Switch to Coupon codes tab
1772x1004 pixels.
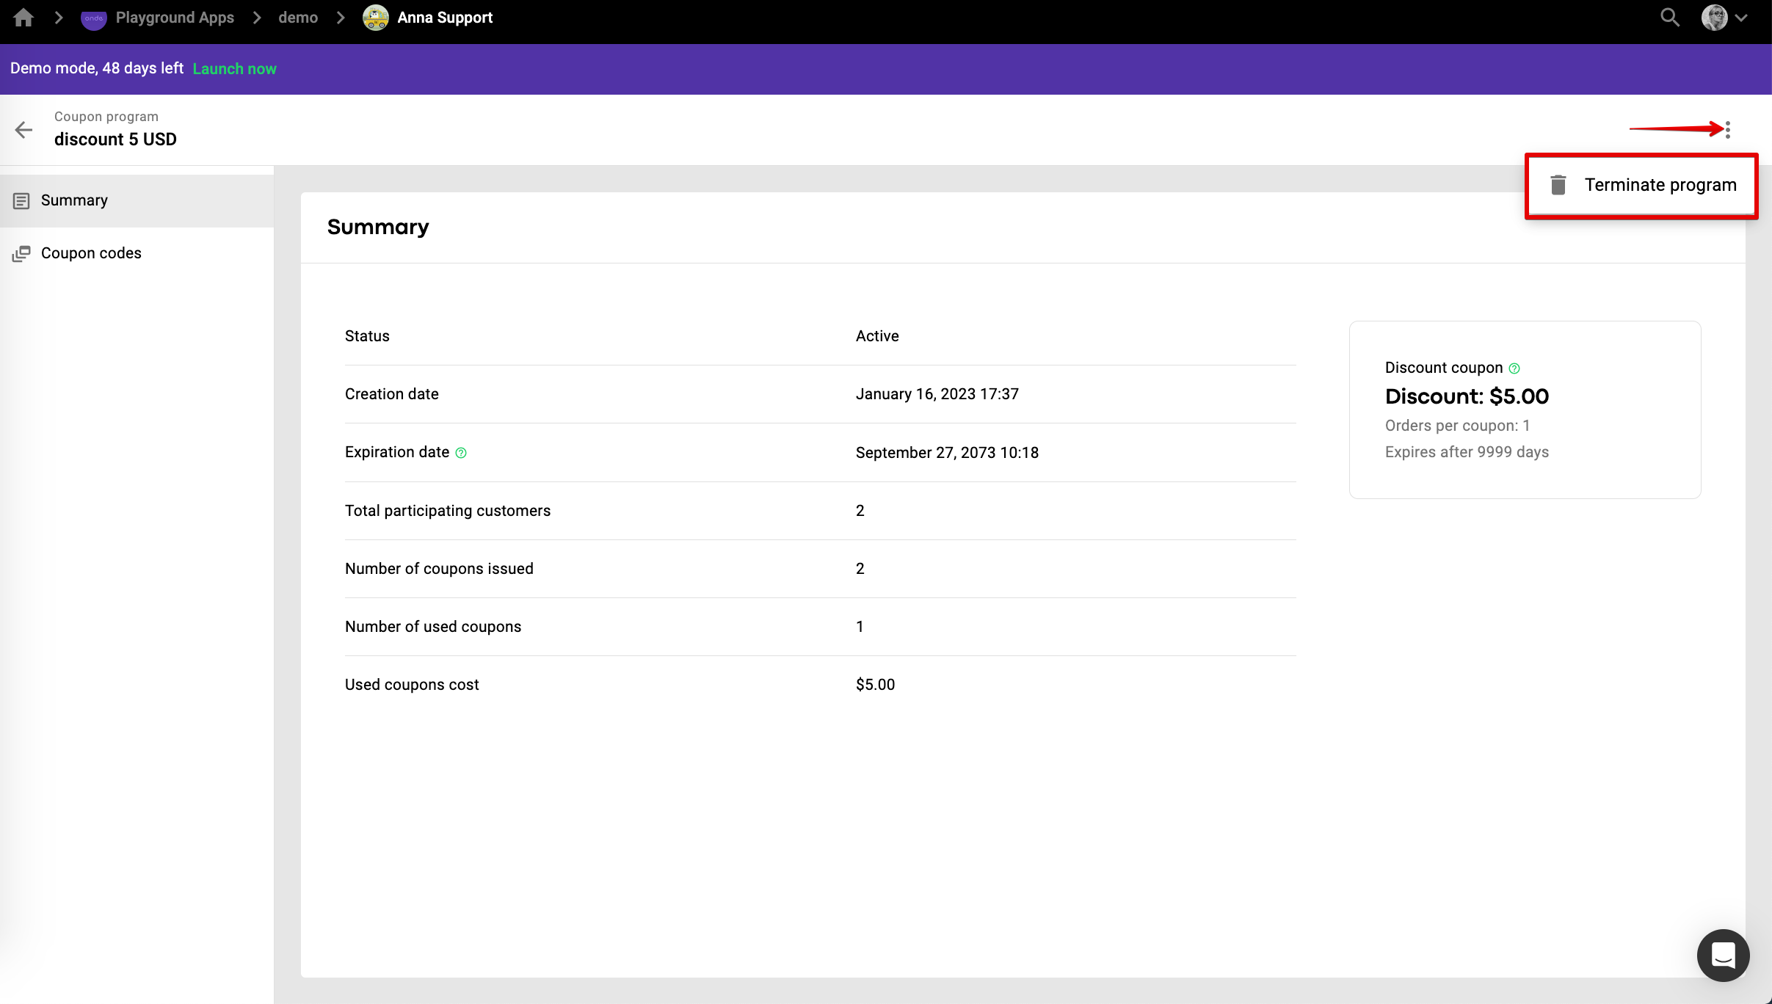pos(91,253)
